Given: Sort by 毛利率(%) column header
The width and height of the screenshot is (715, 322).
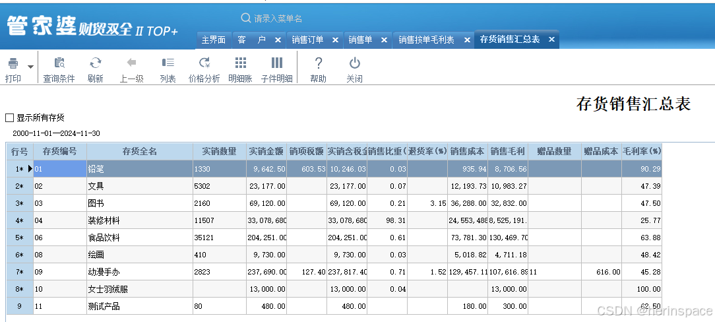Looking at the screenshot, I should pos(642,151).
